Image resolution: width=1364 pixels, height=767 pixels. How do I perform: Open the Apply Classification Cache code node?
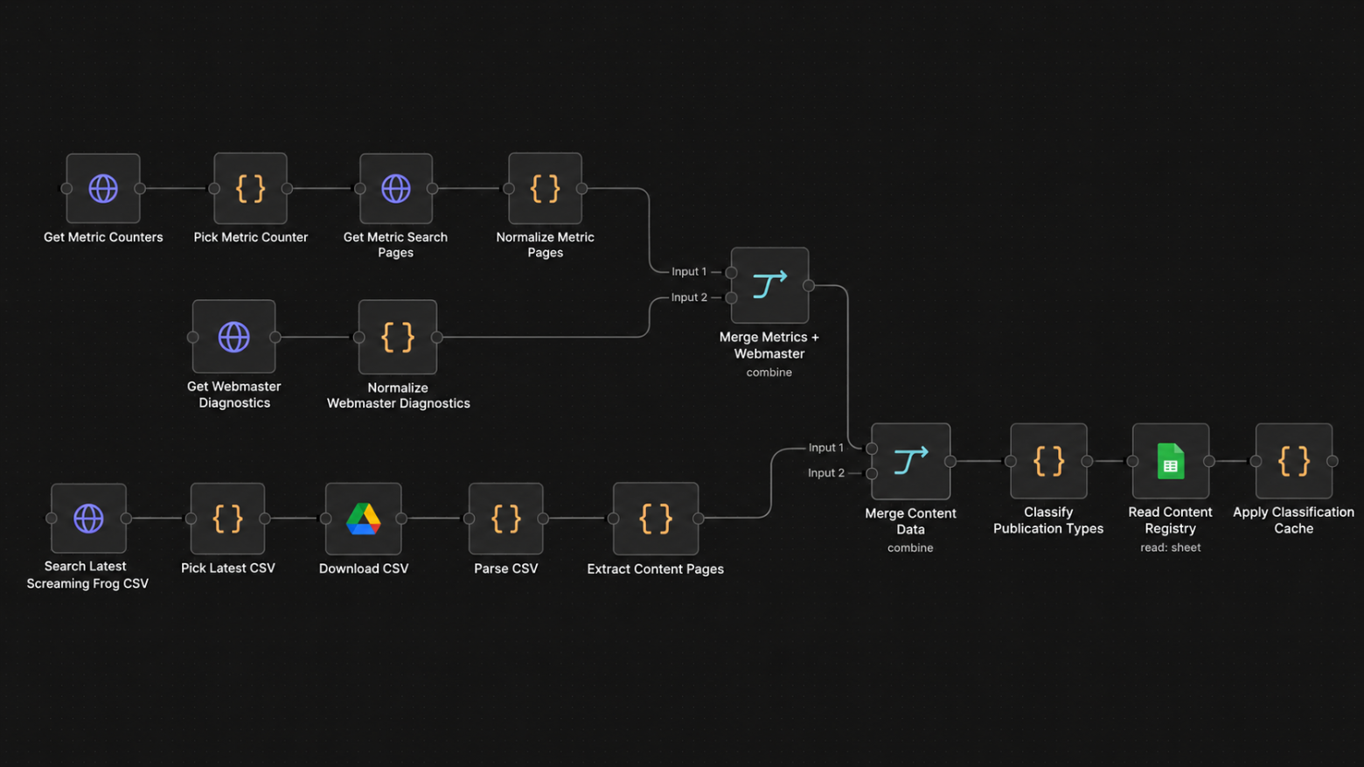pyautogui.click(x=1294, y=461)
